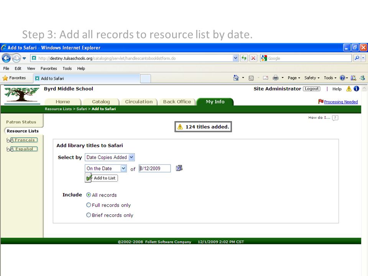Select the All records radio button
The image size is (368, 276).
click(x=89, y=195)
